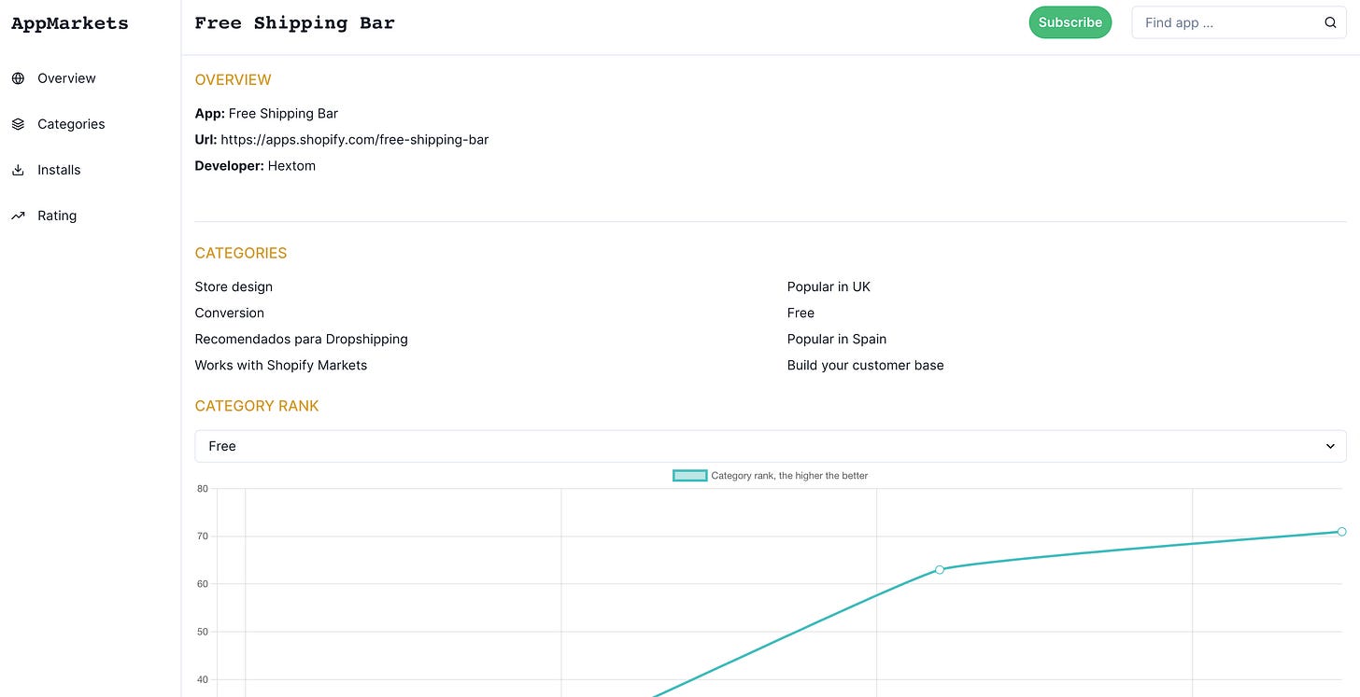Click the Categories layers icon
Screen dimensions: 1360x697
point(18,124)
